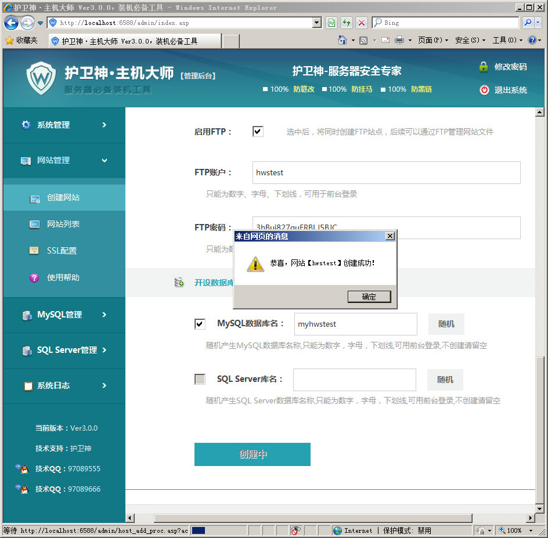Open the 页面(P) menu

(x=432, y=41)
